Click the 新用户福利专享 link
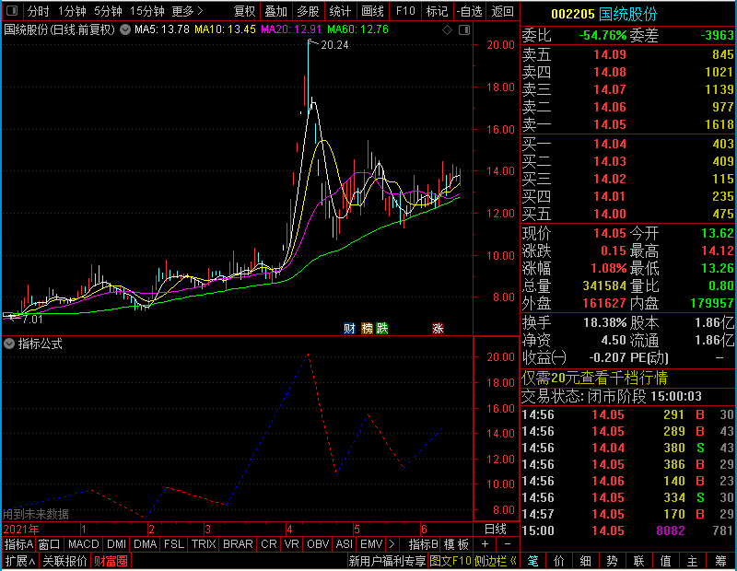737x571 pixels. click(387, 561)
